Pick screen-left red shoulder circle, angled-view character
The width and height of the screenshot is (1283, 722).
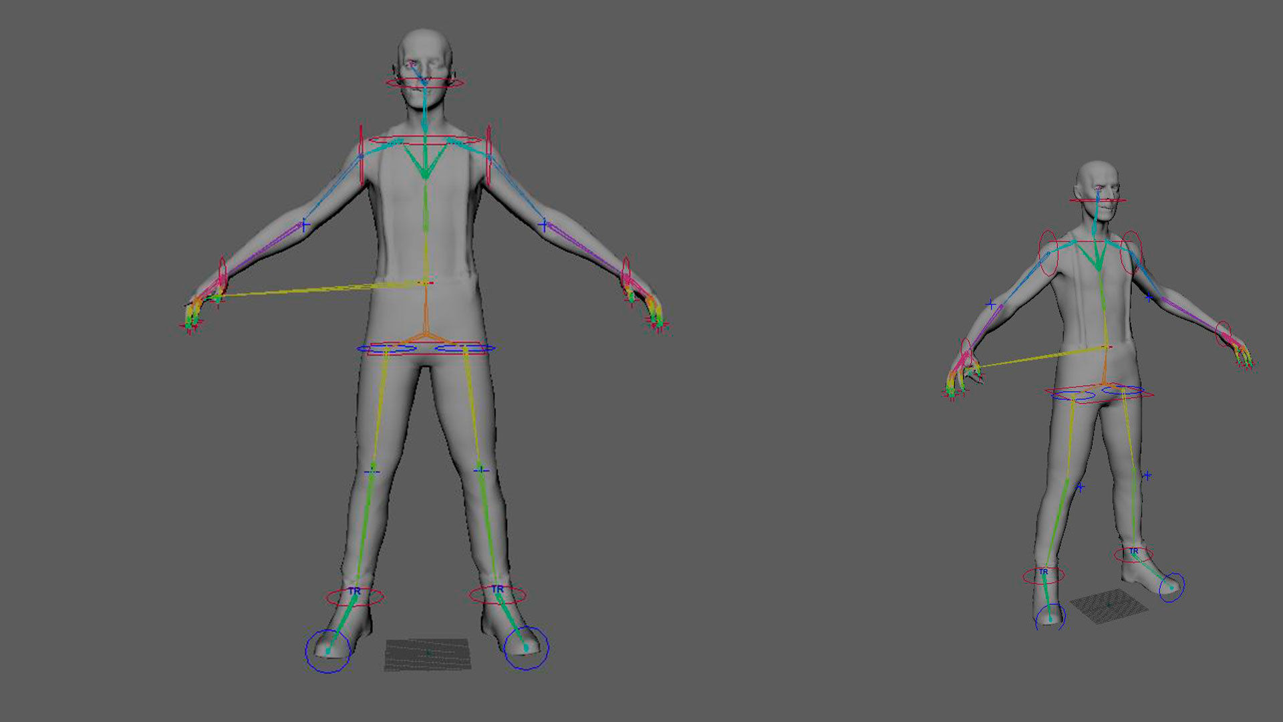[x=1048, y=254]
